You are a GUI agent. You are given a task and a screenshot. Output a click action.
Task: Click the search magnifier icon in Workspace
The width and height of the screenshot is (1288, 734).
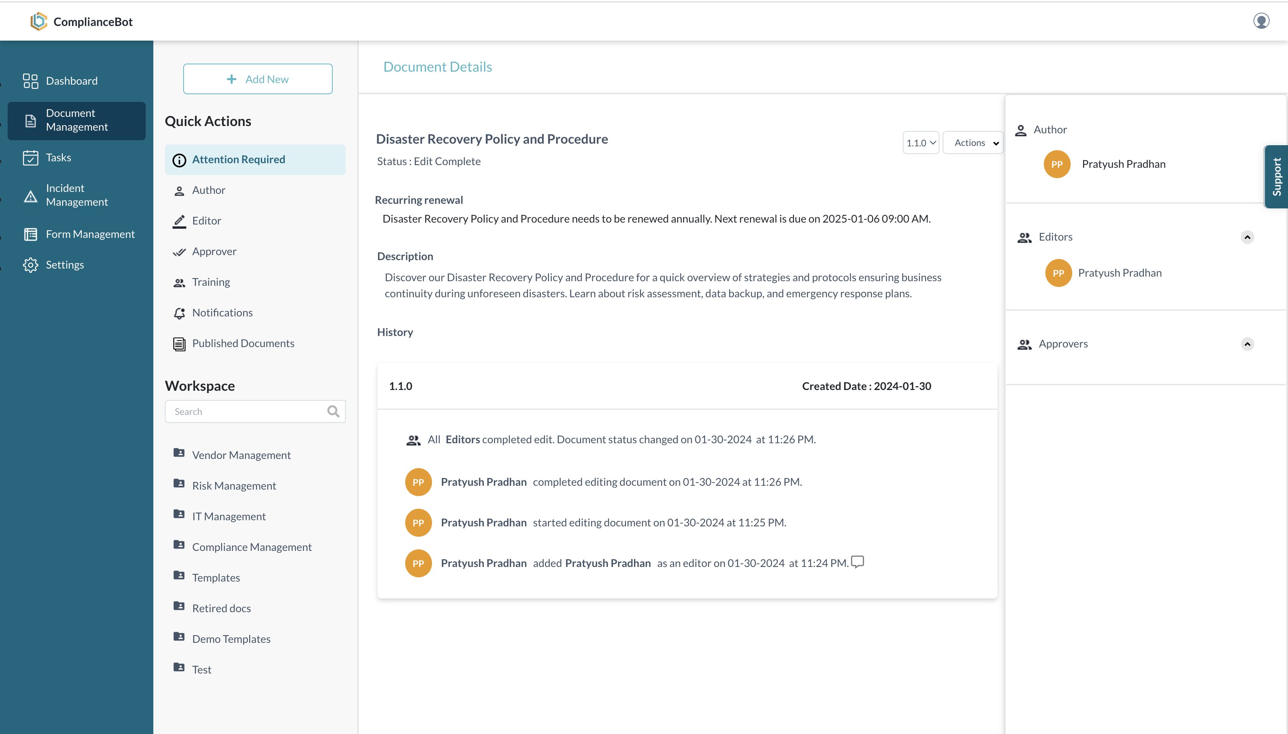(333, 411)
